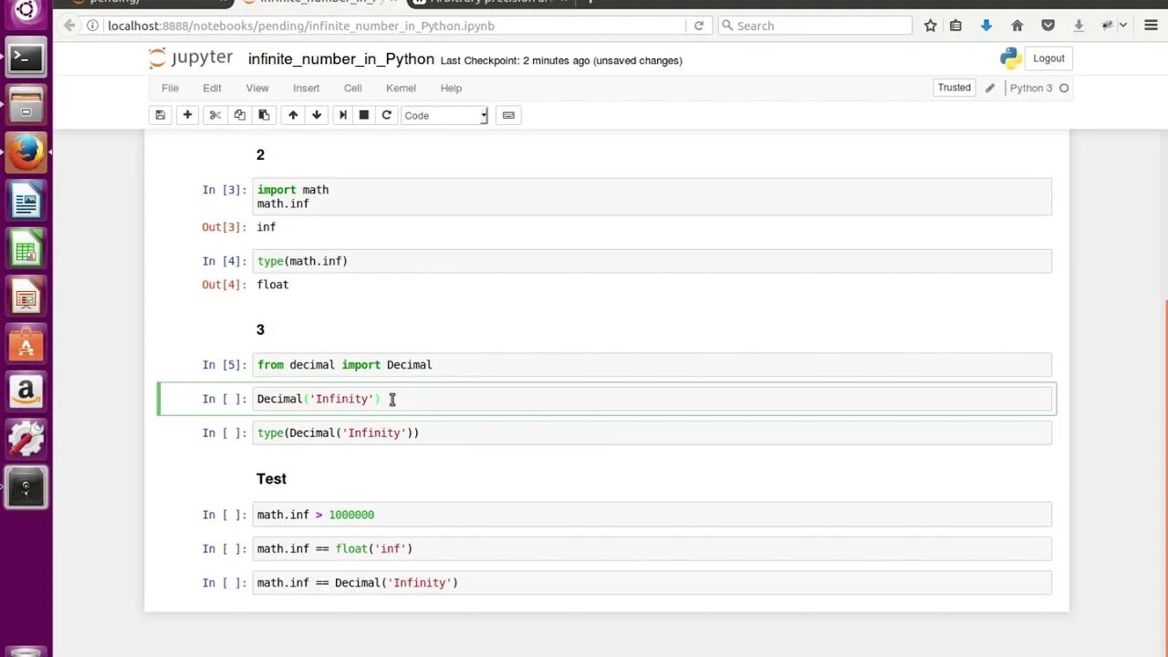Save notebook with the floppy disk icon

pyautogui.click(x=161, y=115)
